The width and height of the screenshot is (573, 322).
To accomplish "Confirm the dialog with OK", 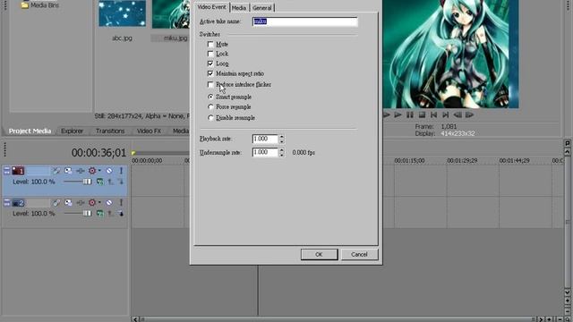I will point(319,254).
